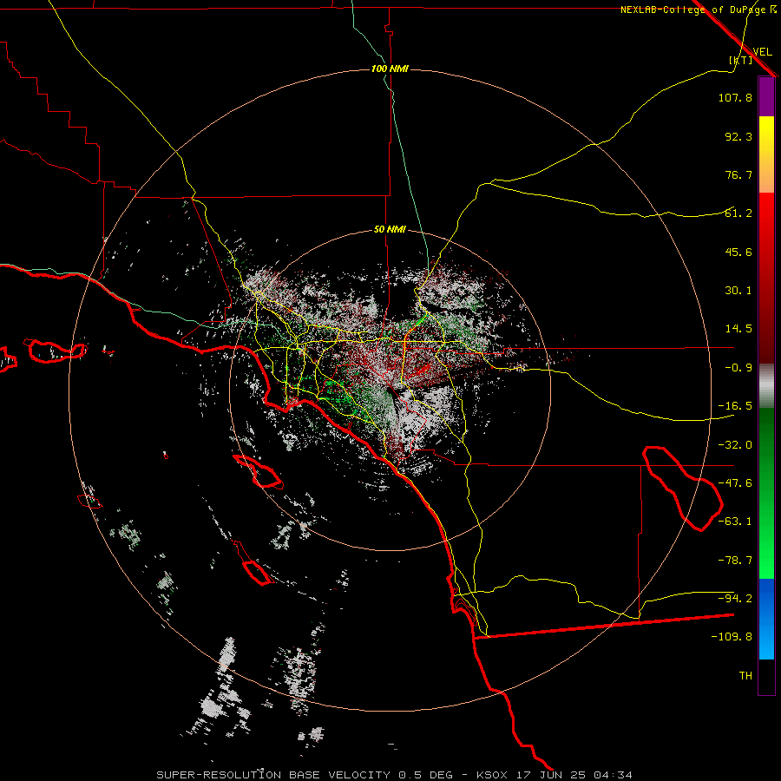Click the Salton Sea outline on the map
This screenshot has width=781, height=781.
point(682,489)
